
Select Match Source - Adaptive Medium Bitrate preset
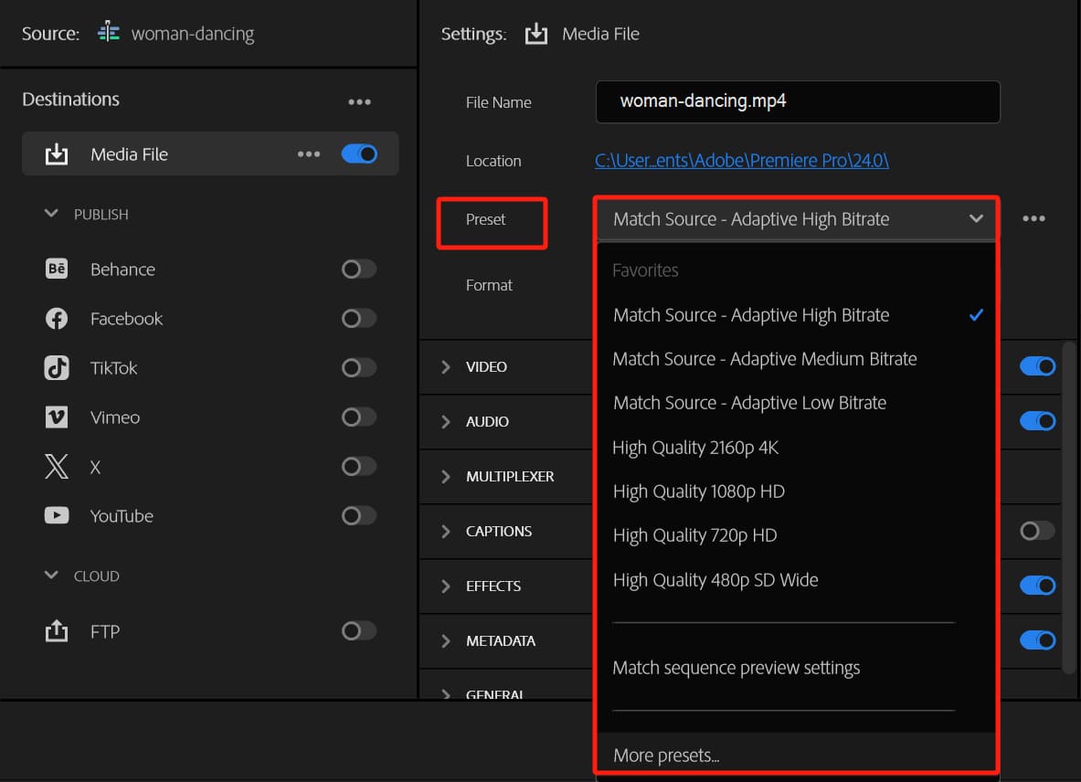(796, 359)
